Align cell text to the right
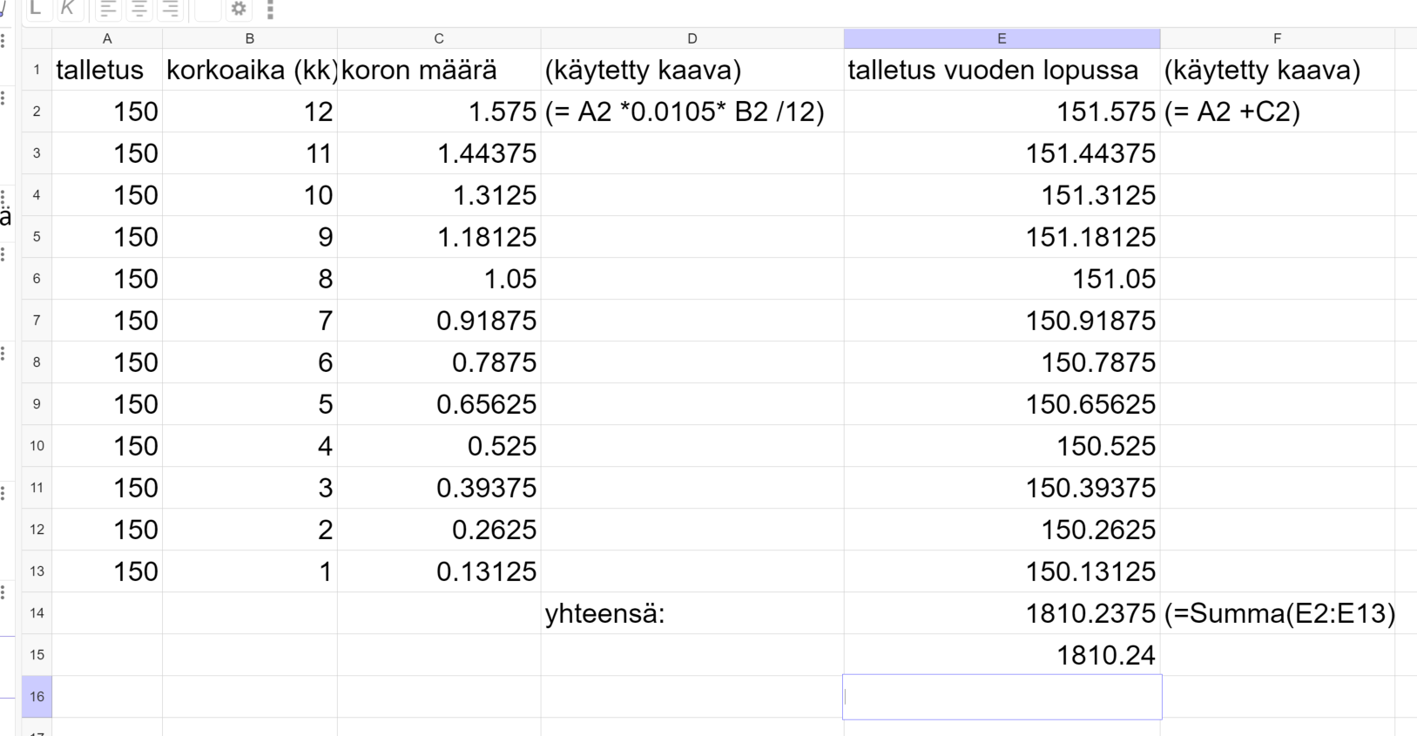This screenshot has width=1417, height=736. 170,9
